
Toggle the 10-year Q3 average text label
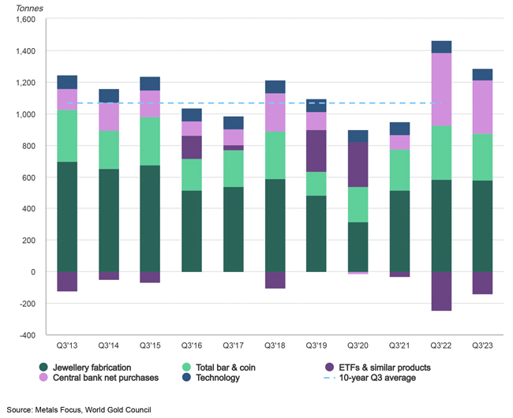coord(379,379)
